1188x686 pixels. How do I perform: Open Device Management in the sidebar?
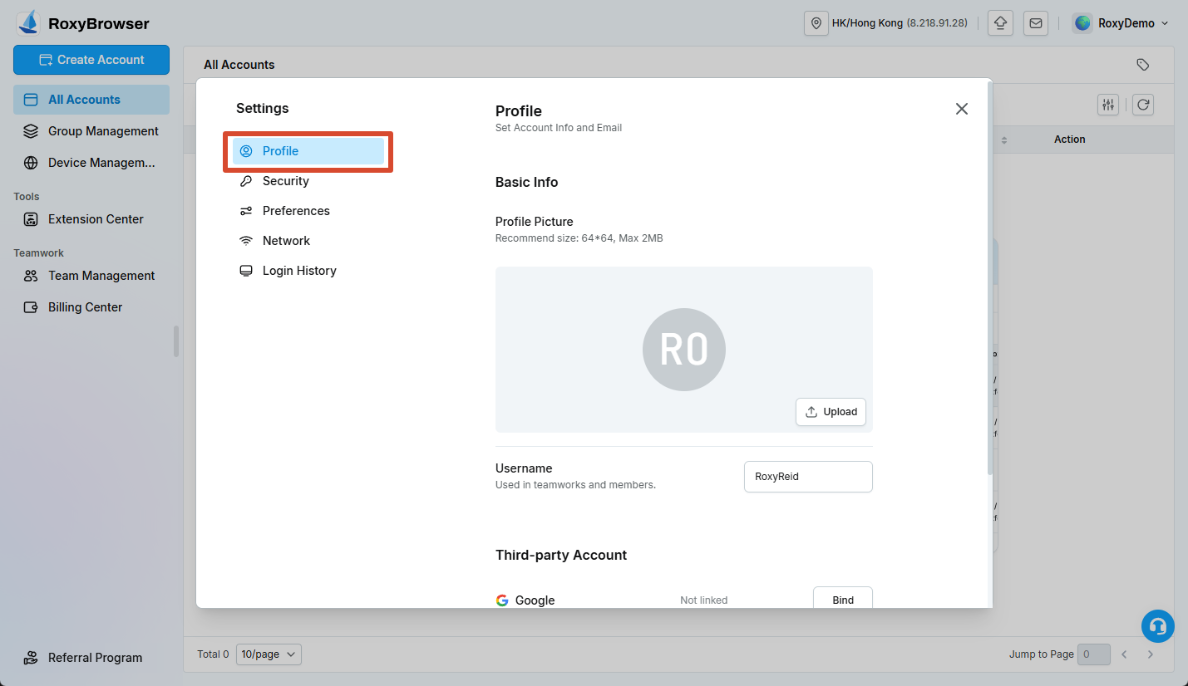91,163
